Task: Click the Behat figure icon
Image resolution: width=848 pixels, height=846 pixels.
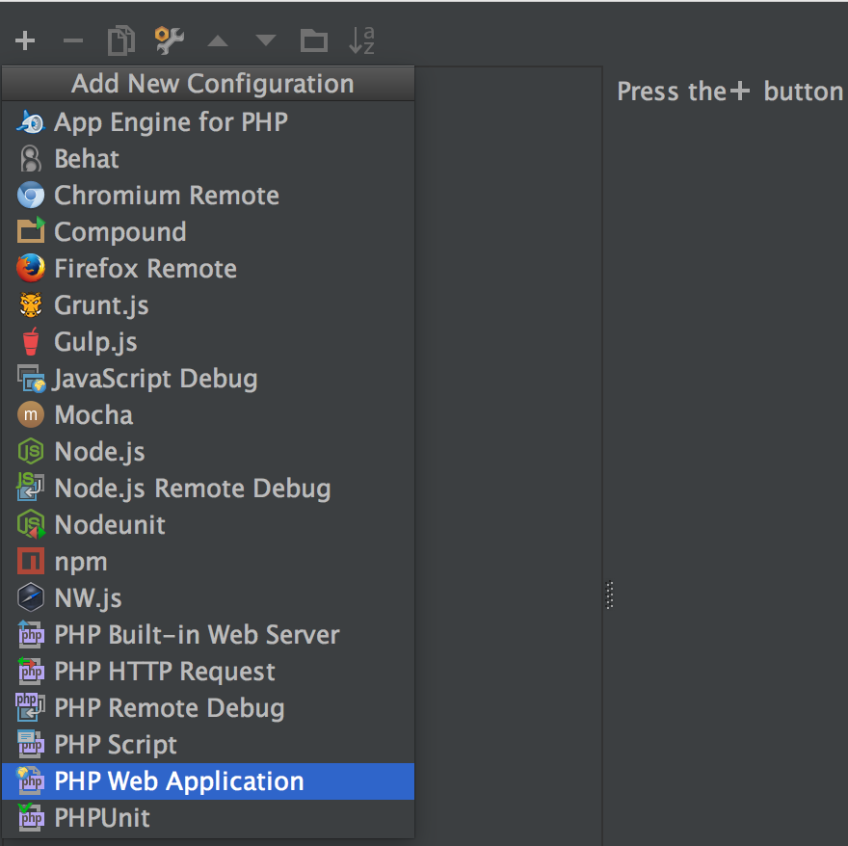Action: click(x=31, y=159)
